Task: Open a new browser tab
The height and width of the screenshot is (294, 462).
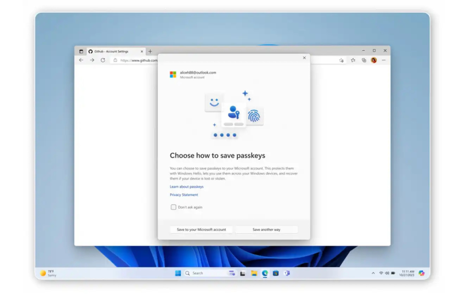Action: tap(150, 51)
